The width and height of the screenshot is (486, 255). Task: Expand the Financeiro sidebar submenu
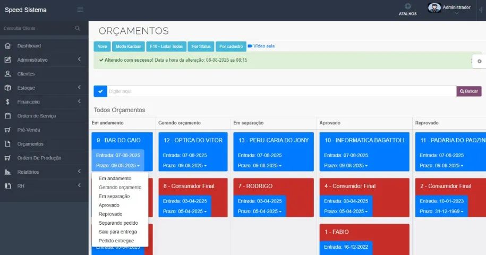79,101
